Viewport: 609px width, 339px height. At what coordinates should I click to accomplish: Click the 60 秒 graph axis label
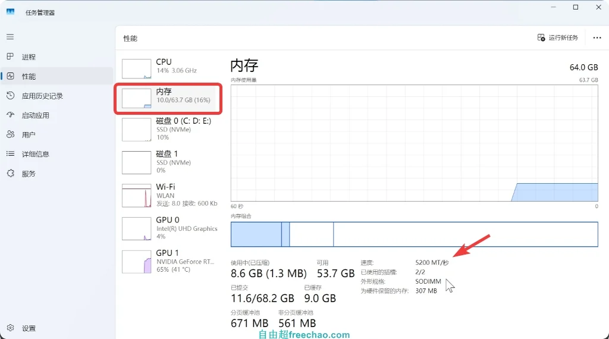coord(237,206)
